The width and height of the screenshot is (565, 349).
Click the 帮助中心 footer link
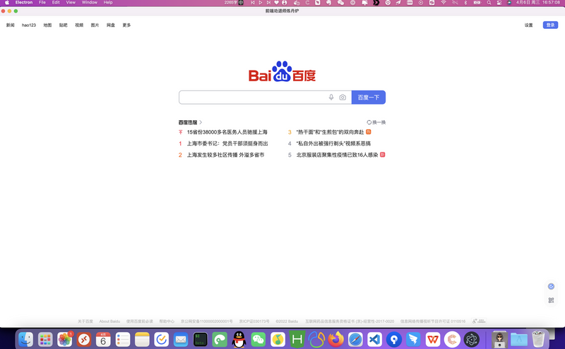point(167,321)
